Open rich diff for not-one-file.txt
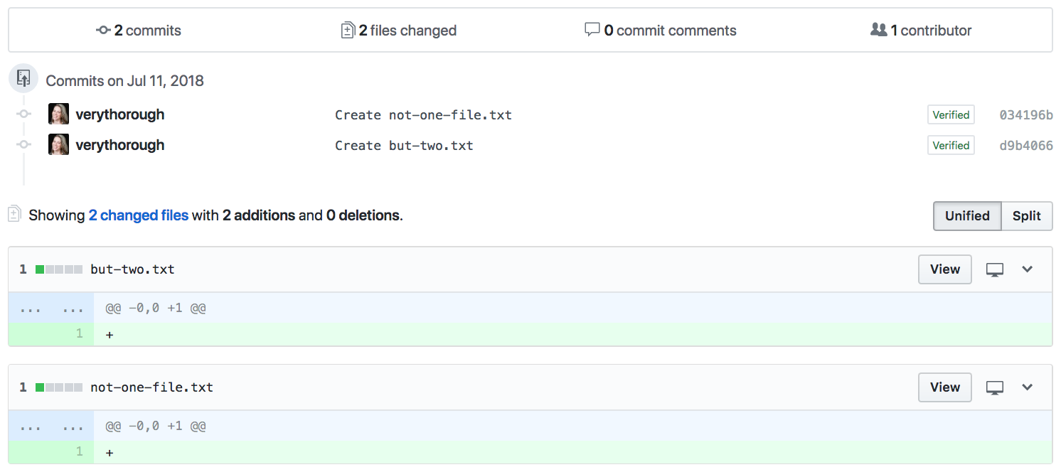 point(994,387)
